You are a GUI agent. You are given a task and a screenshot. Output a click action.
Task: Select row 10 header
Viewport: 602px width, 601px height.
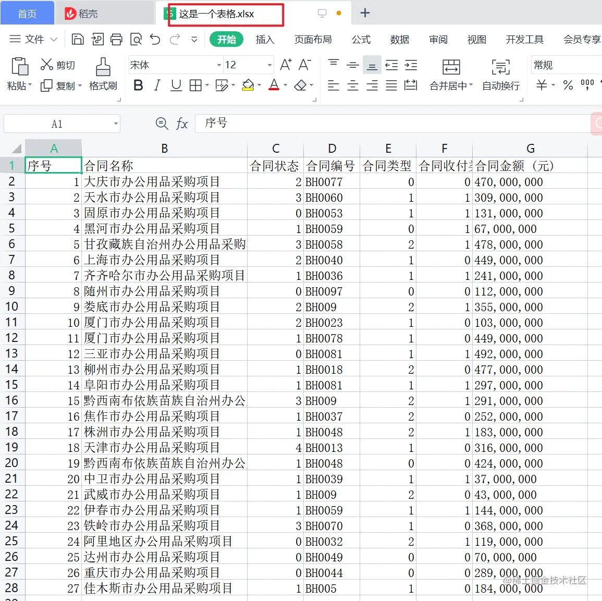(12, 306)
